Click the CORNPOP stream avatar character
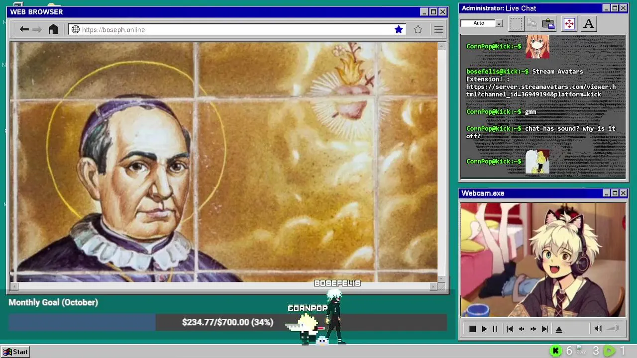 (306, 328)
